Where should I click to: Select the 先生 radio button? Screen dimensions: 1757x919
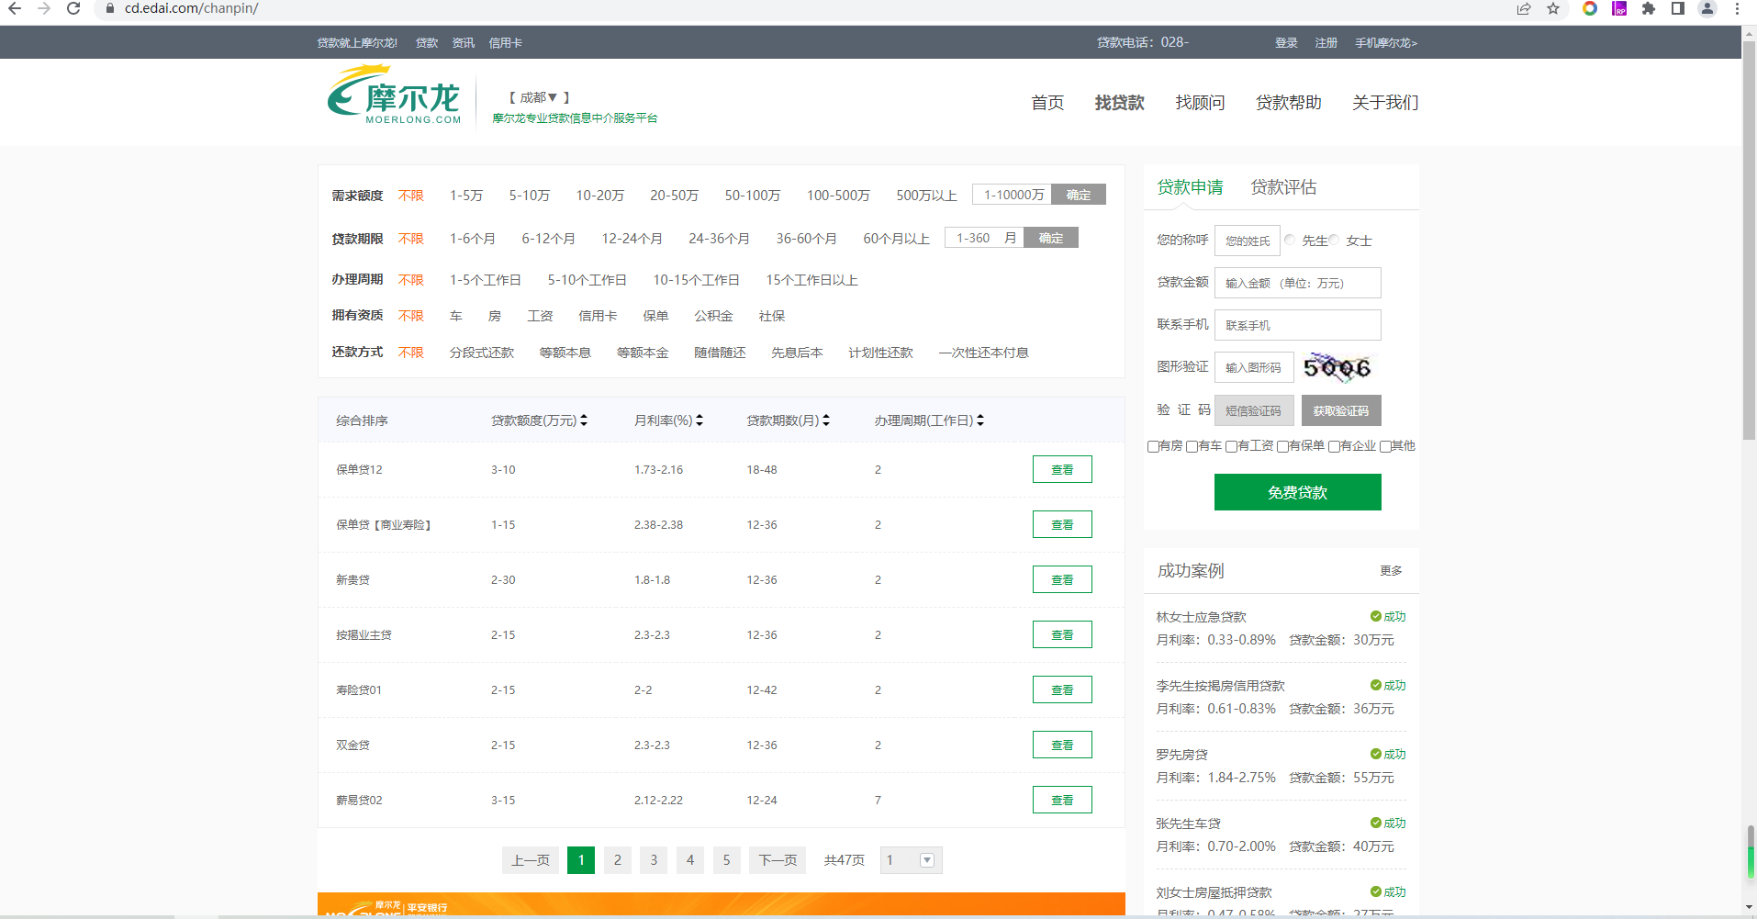(1290, 240)
